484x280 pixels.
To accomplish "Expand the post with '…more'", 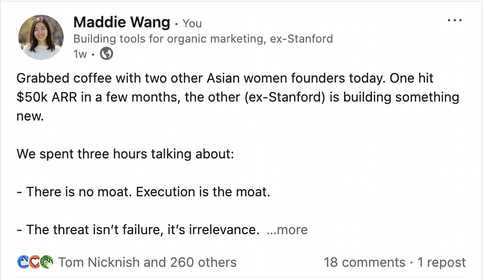I will [287, 229].
